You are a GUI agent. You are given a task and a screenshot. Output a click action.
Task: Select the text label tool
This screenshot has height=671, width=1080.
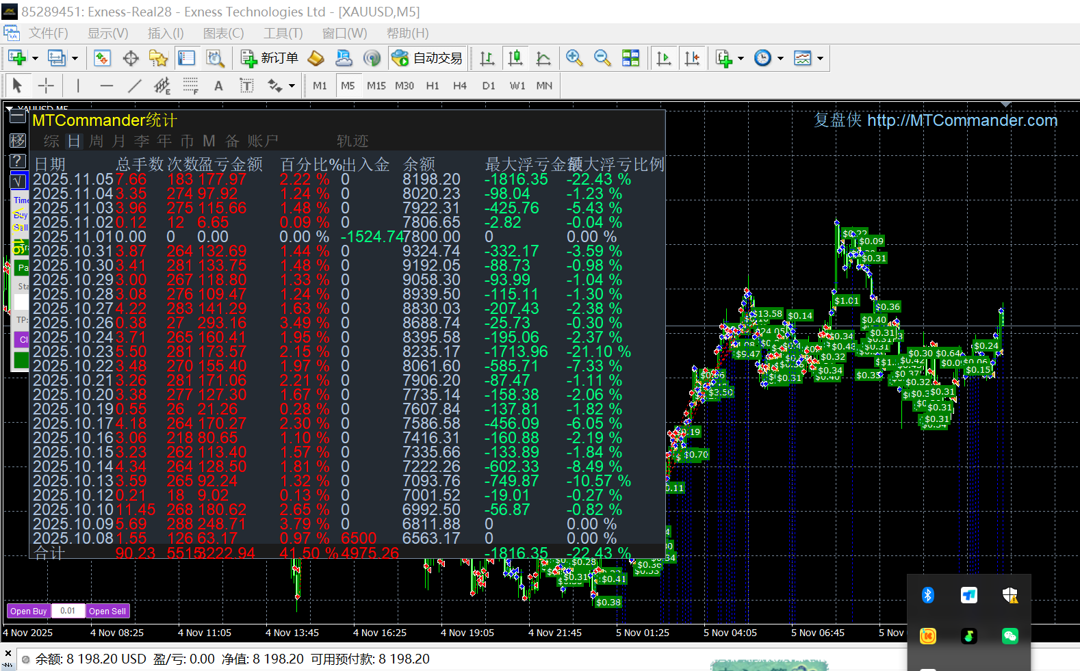246,85
